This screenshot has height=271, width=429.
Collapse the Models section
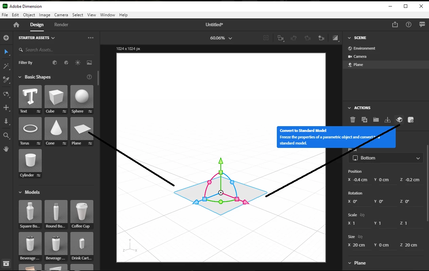[x=20, y=192]
